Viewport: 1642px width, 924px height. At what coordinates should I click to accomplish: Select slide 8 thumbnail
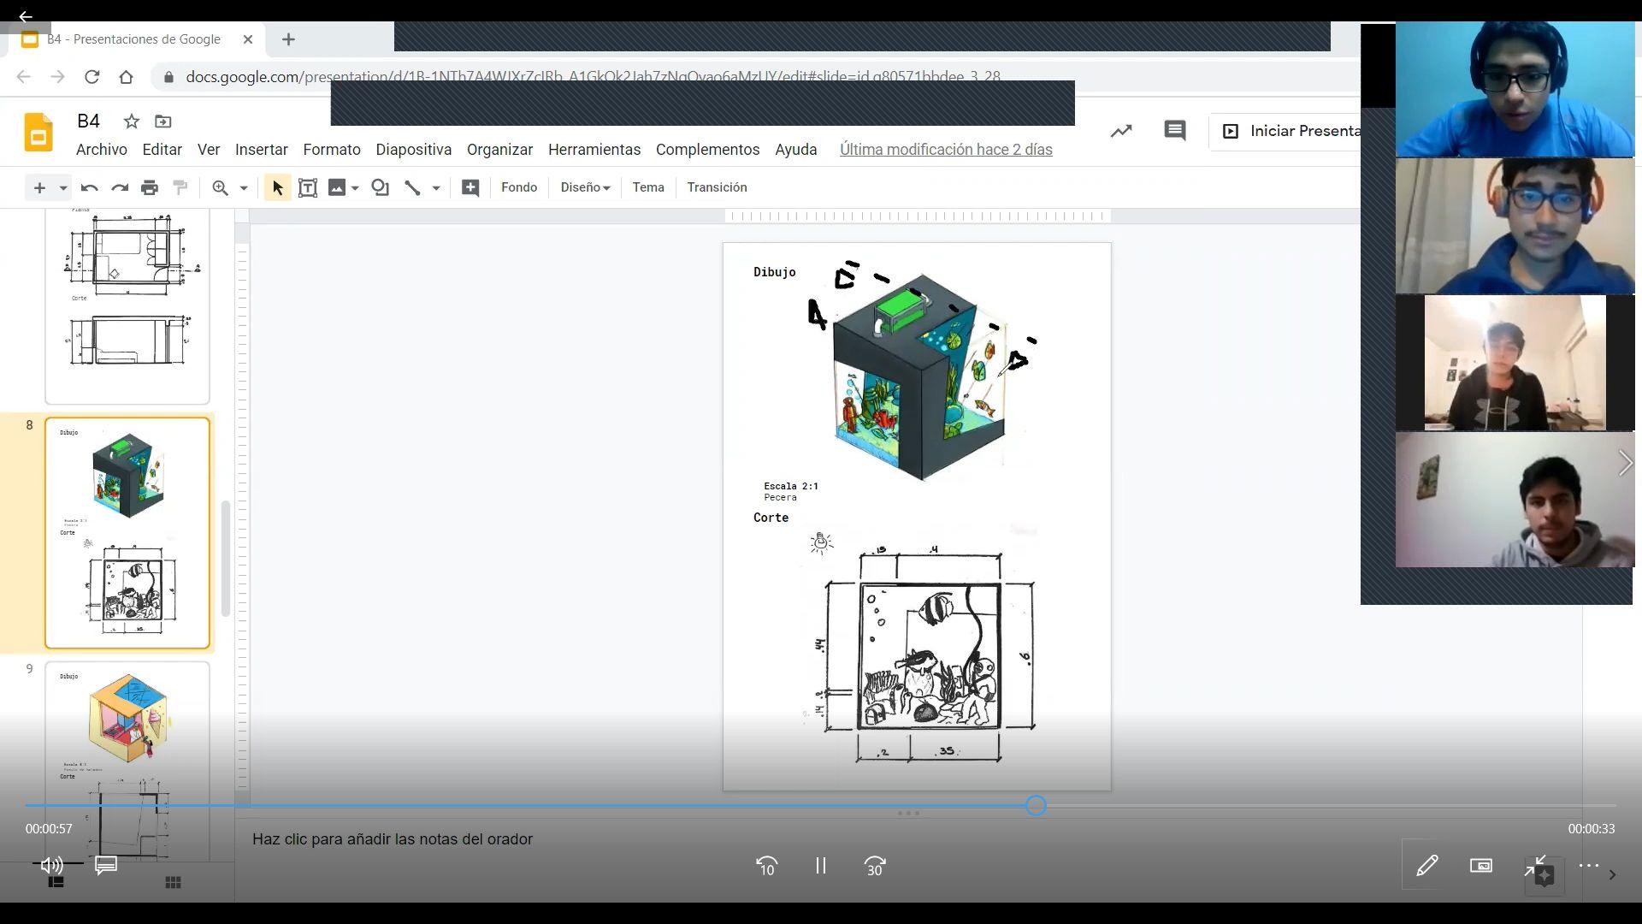click(x=127, y=533)
